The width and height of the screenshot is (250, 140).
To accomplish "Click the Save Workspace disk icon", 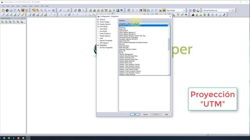I will (11, 10).
